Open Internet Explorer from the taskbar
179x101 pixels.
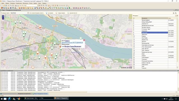pos(10,98)
